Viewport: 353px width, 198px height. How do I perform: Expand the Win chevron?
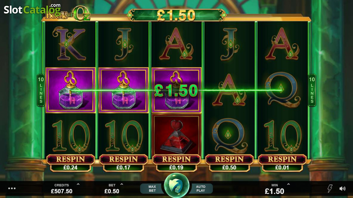point(288,185)
